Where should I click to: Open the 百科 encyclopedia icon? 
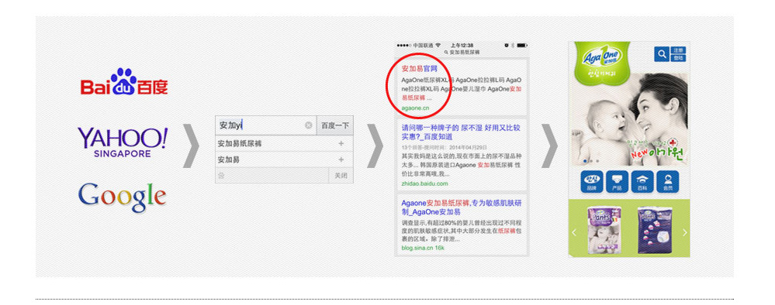click(643, 182)
